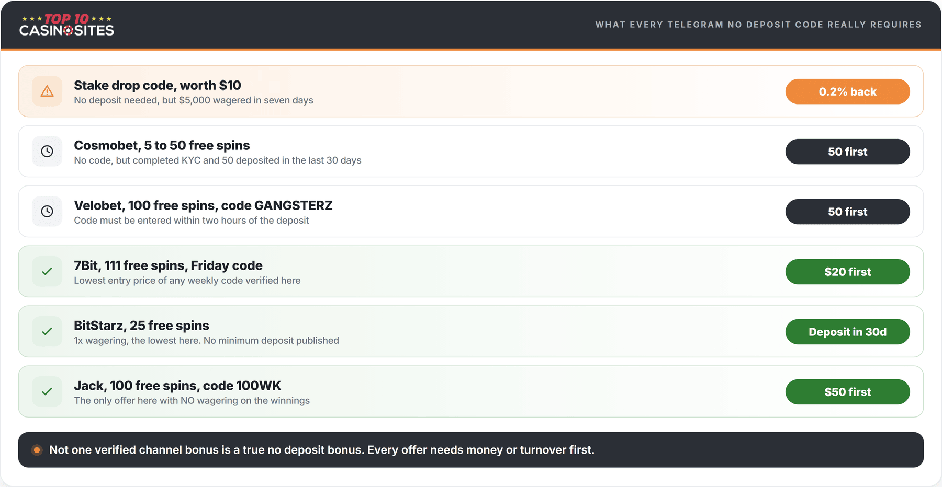Click the checkmark icon beside Jack offer

click(x=47, y=392)
